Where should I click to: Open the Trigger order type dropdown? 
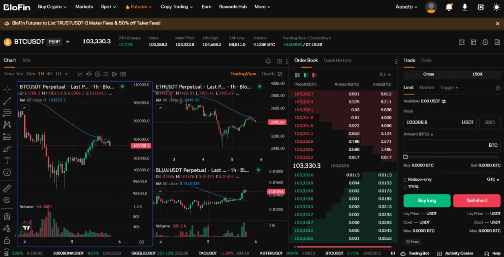(449, 88)
